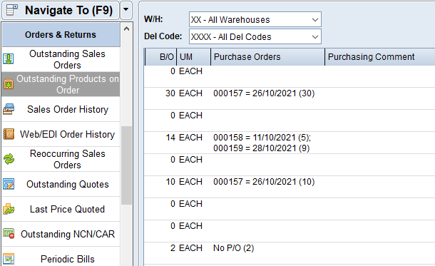The height and width of the screenshot is (266, 435).
Task: Click the Periodic Bills icon
Action: coord(9,259)
